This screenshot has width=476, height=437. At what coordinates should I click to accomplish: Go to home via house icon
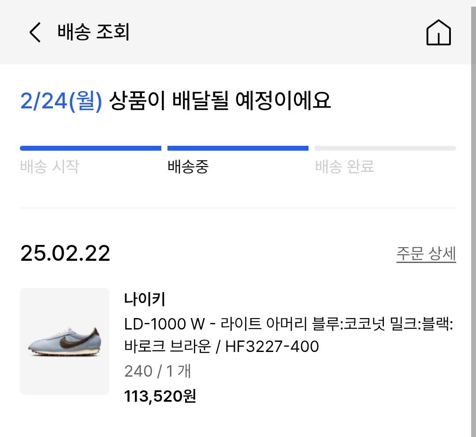439,33
